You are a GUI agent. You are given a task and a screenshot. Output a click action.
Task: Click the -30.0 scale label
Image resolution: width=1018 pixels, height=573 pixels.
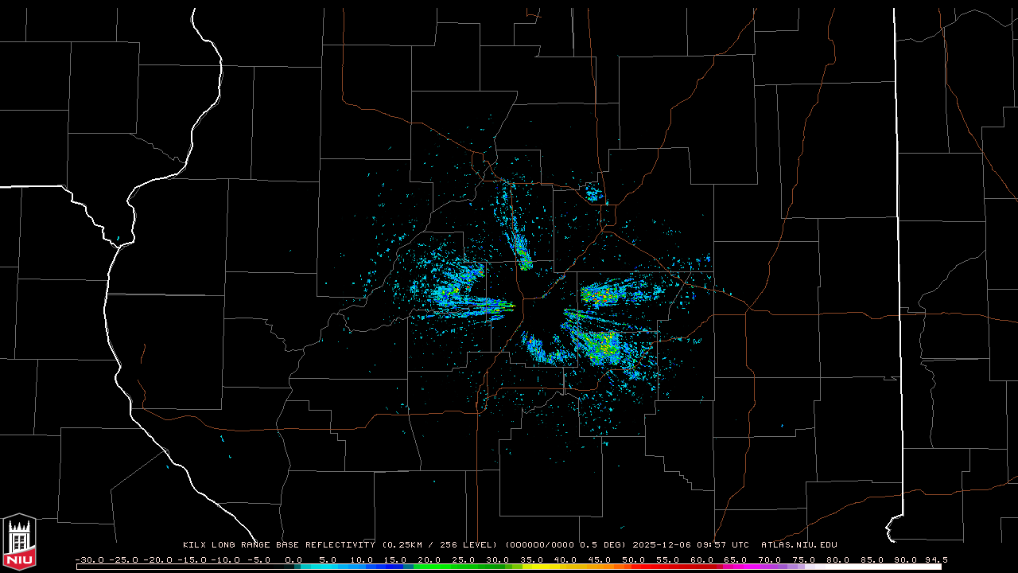[x=90, y=559]
